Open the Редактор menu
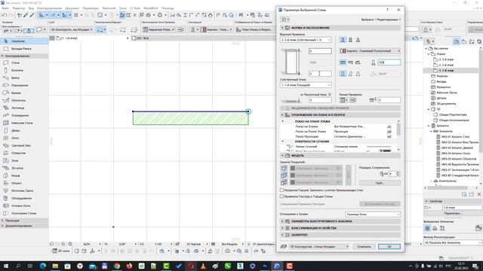The width and height of the screenshot is (483, 271). click(x=19, y=8)
